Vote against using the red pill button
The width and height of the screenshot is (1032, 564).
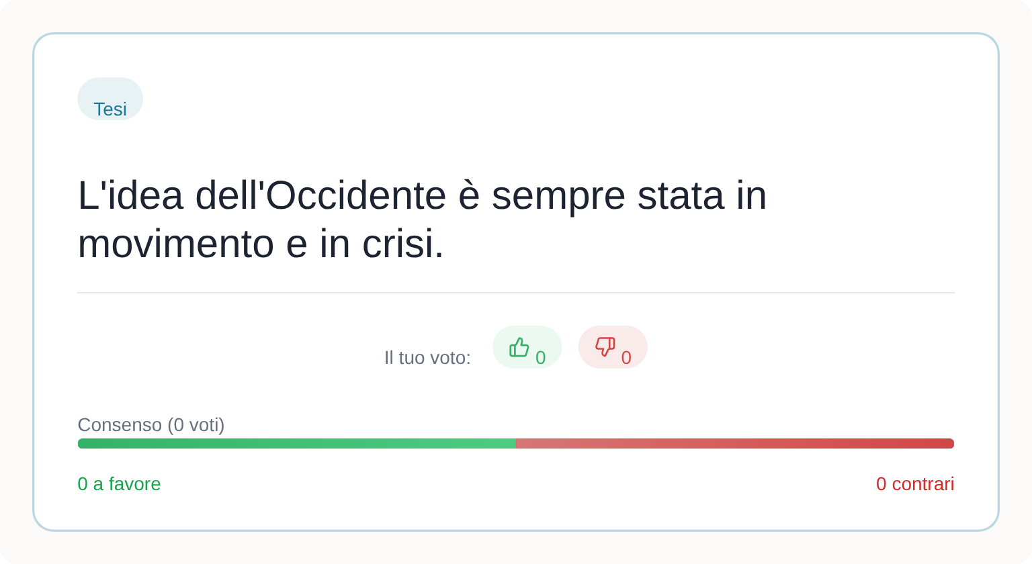(613, 347)
